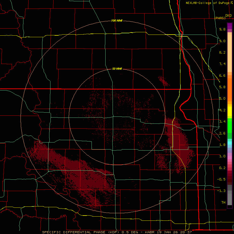The image size is (234, 234).
Task: Click the KABR station identifier in caption
Action: 150,232
